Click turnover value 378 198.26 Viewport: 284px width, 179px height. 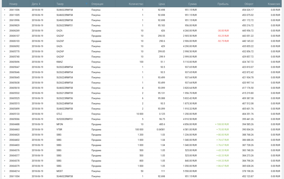pyautogui.click(x=248, y=171)
